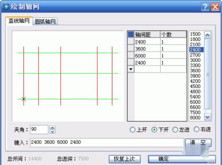Click the blue table corner selector cell

tap(131, 34)
